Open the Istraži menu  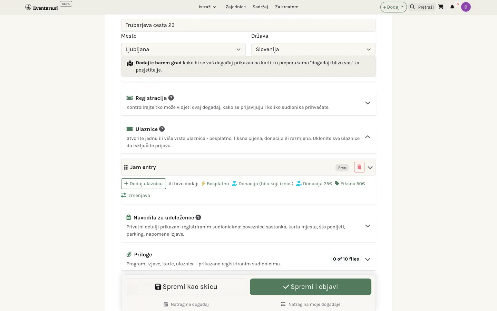coord(207,7)
